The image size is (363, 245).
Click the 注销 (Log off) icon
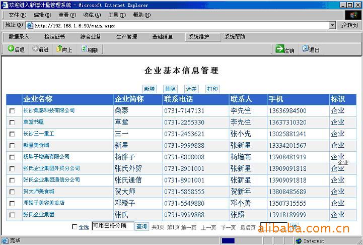(279, 49)
